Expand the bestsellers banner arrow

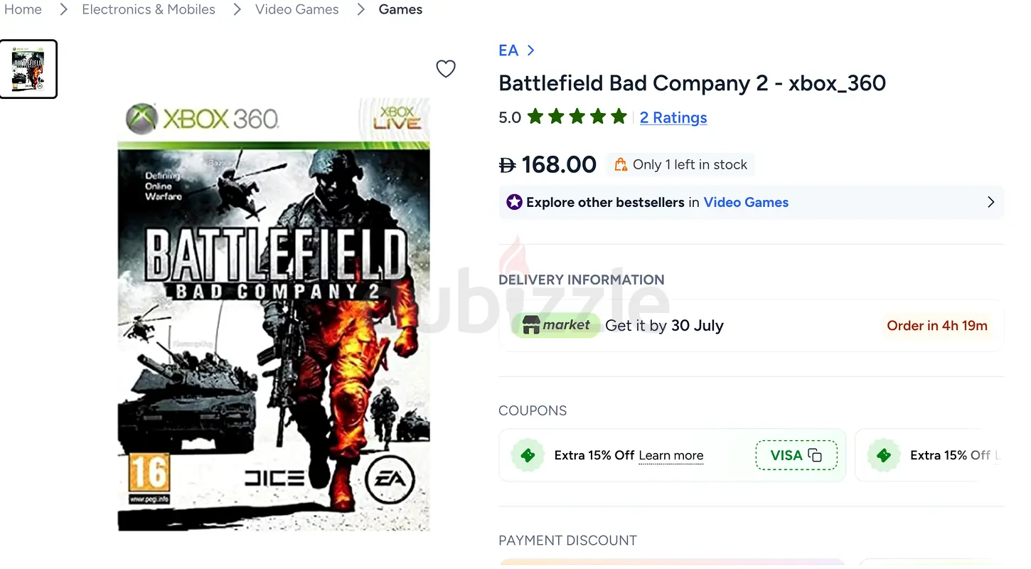[x=991, y=202]
